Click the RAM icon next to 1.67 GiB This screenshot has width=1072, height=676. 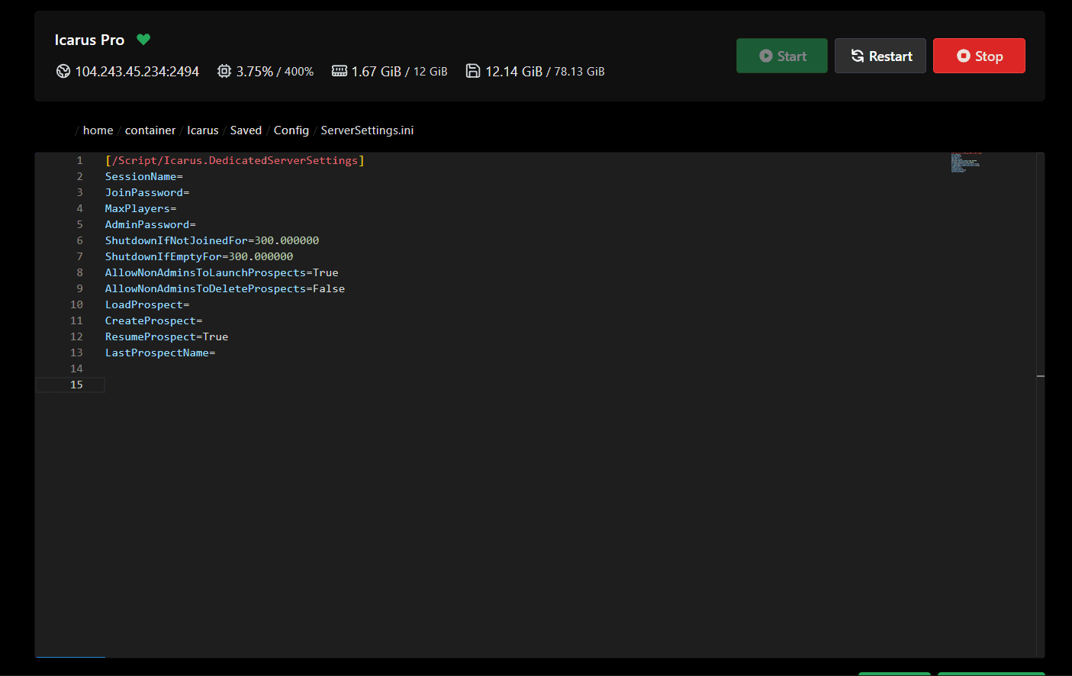339,71
